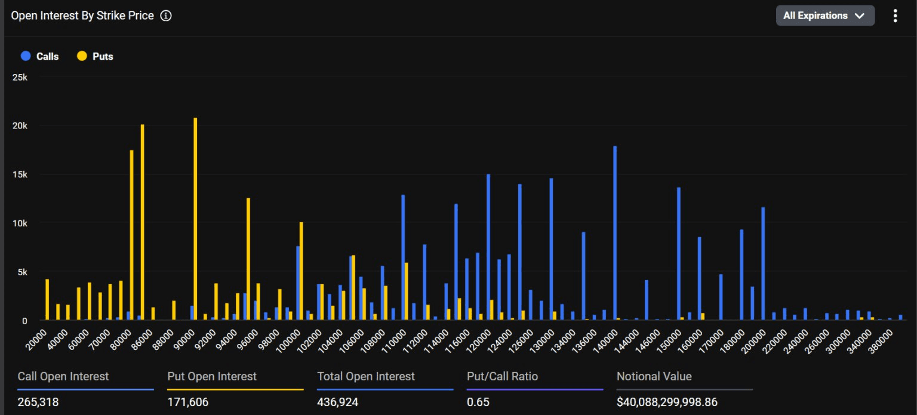Click the blue Calls legend dot
917x415 pixels.
(26, 56)
